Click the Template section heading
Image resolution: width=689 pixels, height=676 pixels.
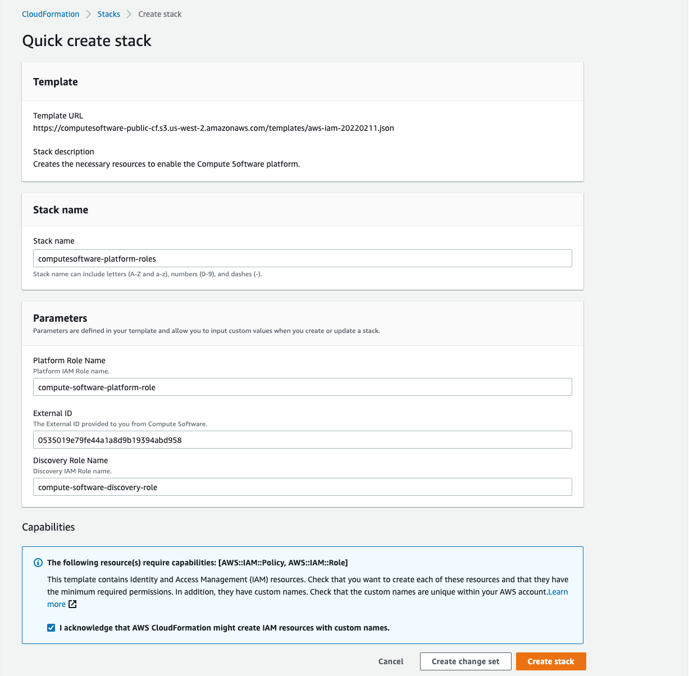(x=56, y=82)
